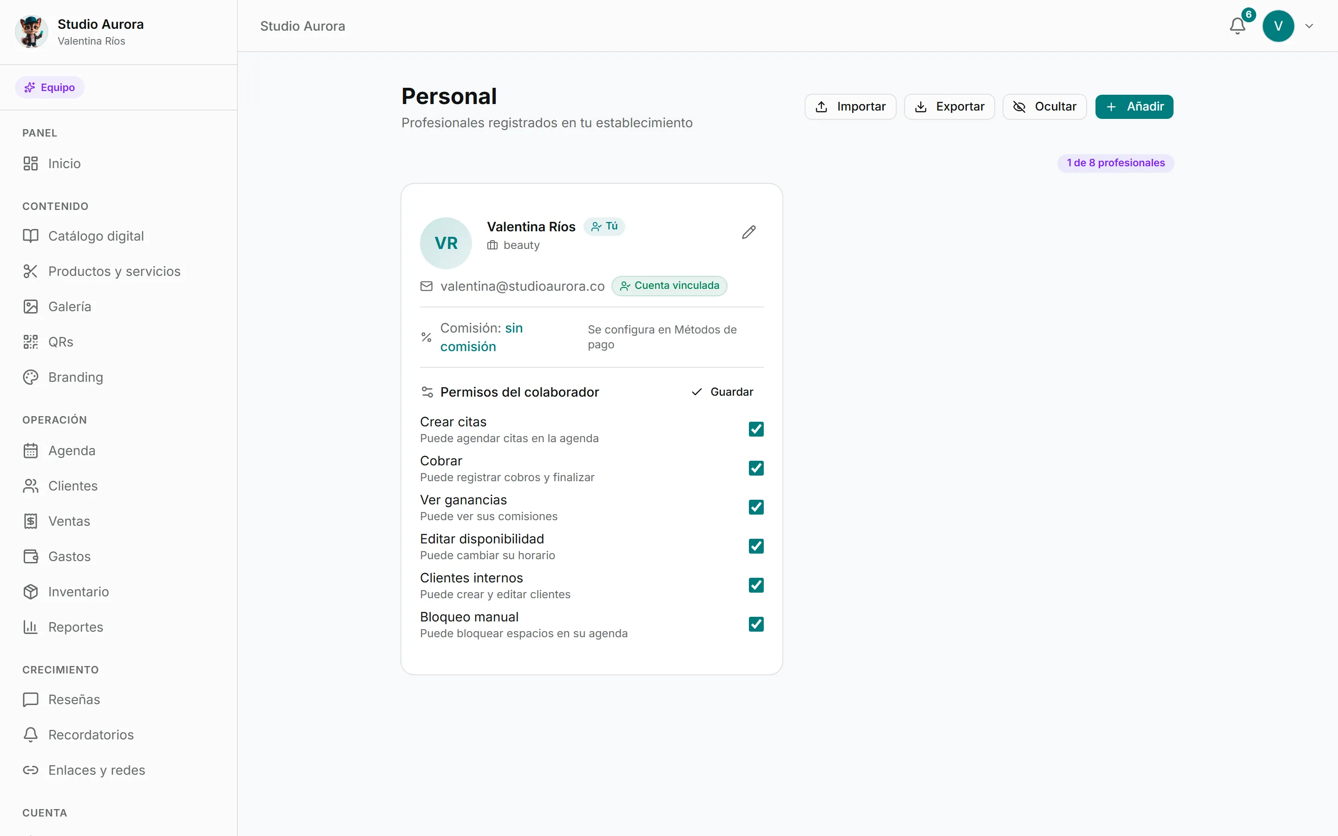This screenshot has width=1338, height=836.
Task: Click the Exportar button
Action: pyautogui.click(x=949, y=107)
